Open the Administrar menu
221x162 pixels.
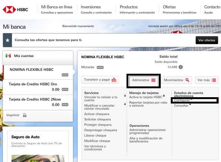(144, 80)
